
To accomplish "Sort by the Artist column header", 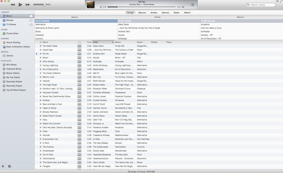I will (103, 42).
